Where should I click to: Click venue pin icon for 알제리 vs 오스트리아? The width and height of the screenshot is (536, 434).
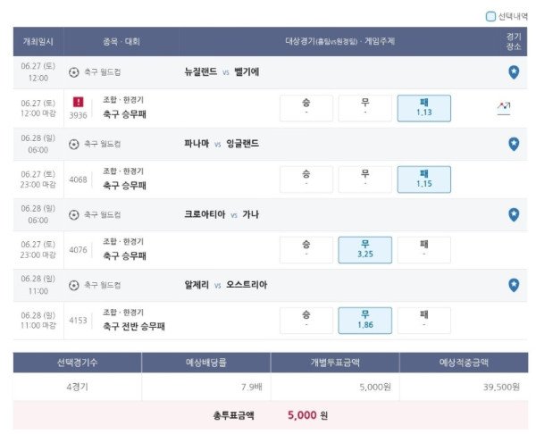tap(514, 285)
